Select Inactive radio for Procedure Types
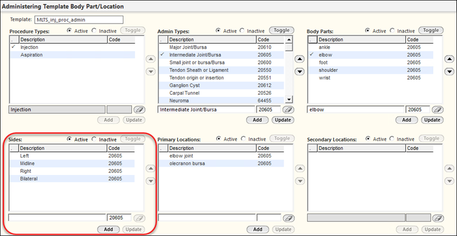The height and width of the screenshot is (236, 457). pos(94,31)
